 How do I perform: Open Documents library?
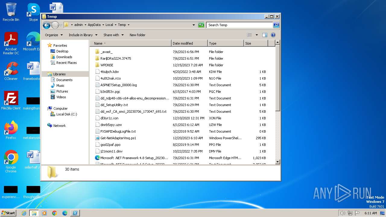point(64,80)
